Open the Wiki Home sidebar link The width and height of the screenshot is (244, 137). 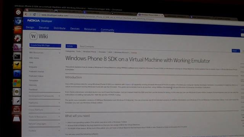[x=34, y=58]
